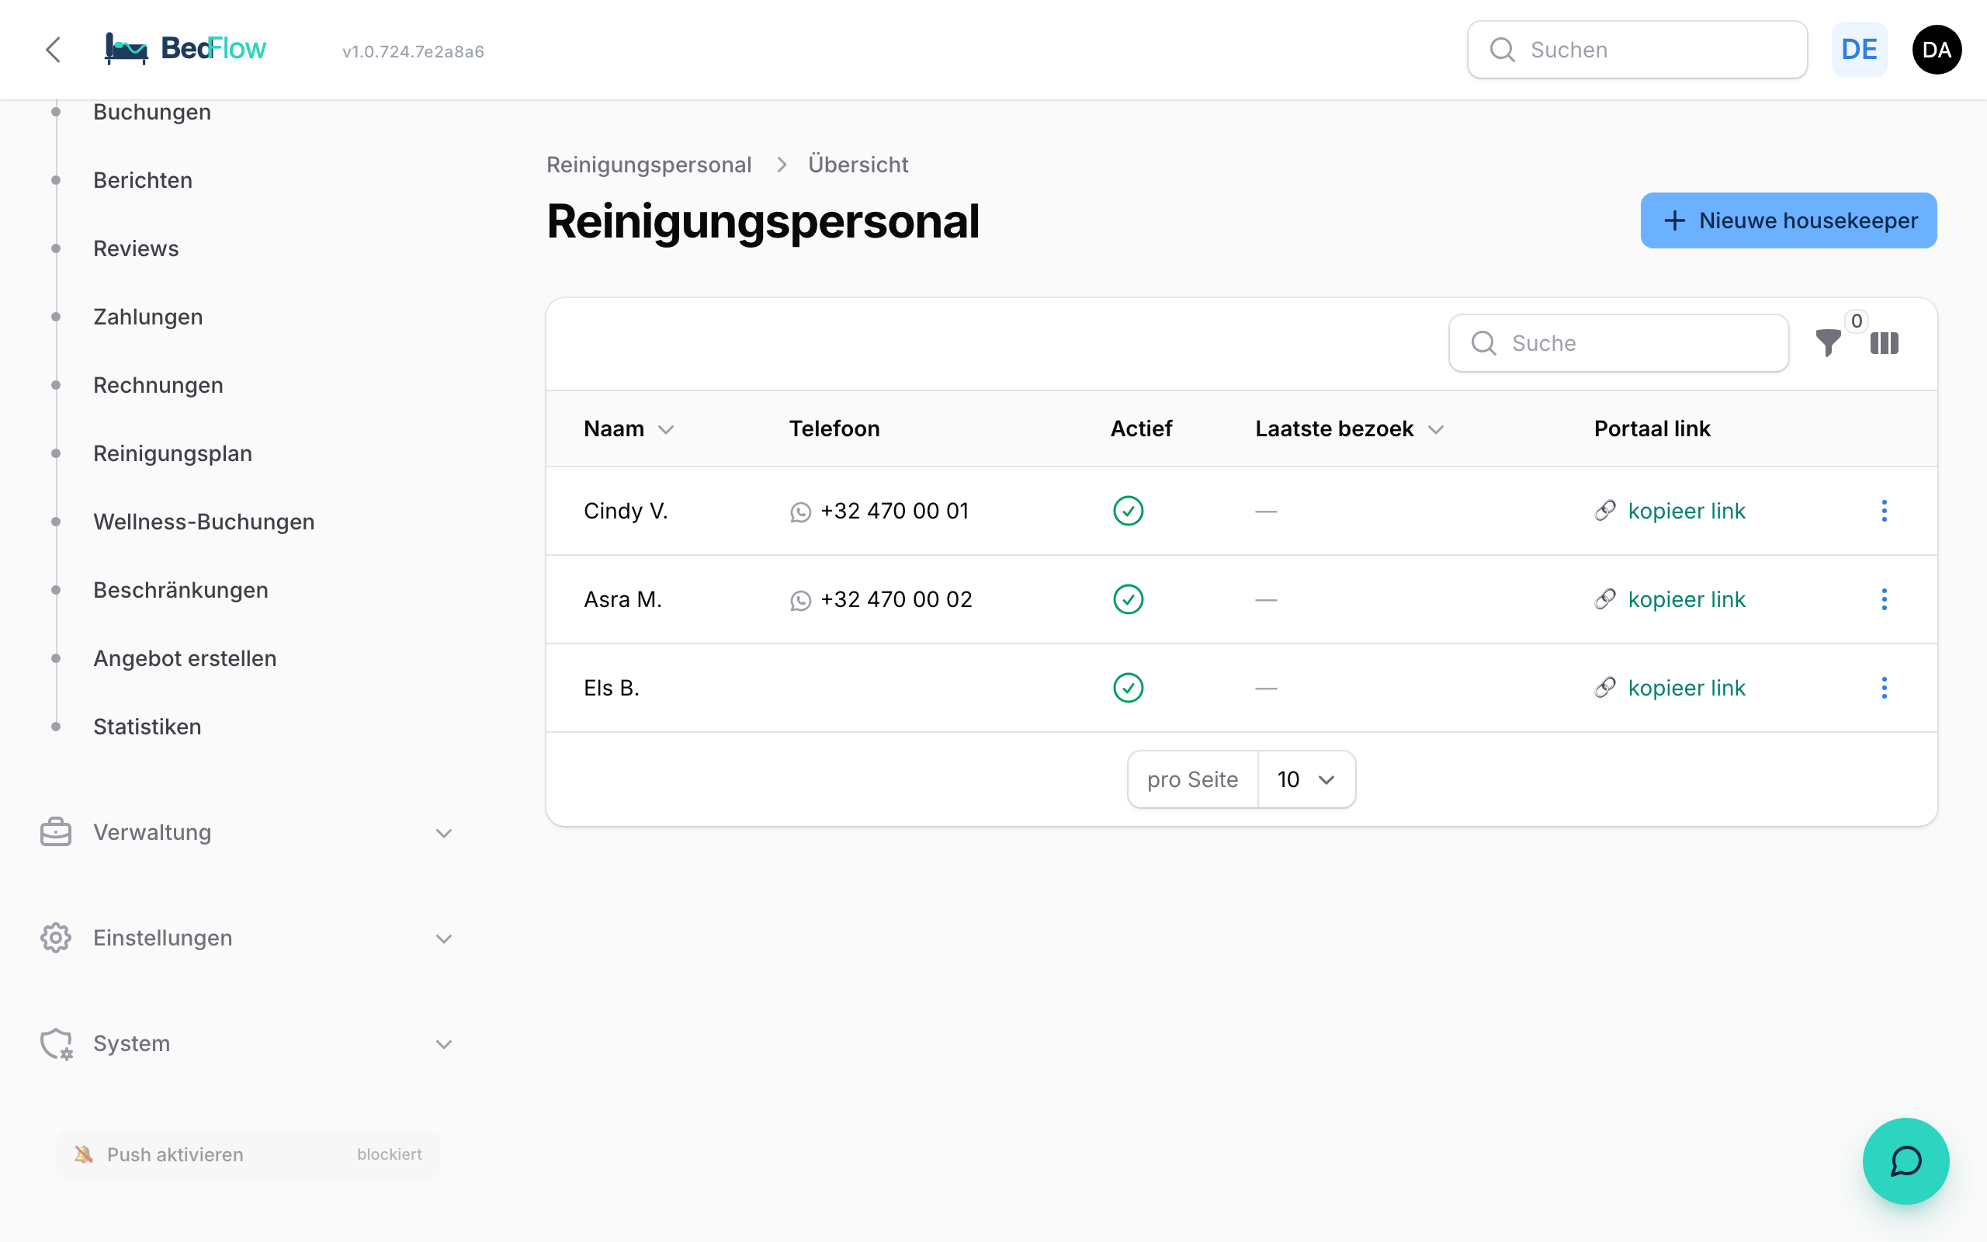Image resolution: width=1987 pixels, height=1242 pixels.
Task: Click the Portaal link column header
Action: [x=1652, y=428]
